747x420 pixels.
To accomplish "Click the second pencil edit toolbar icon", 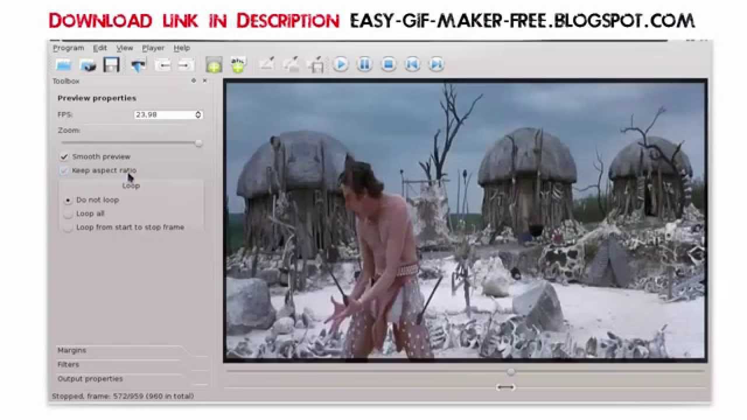I will point(291,64).
